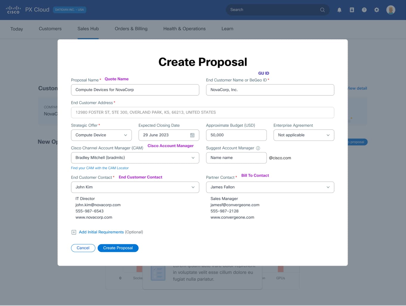Switch to the Customers tab
This screenshot has height=306, width=406.
pyautogui.click(x=50, y=29)
